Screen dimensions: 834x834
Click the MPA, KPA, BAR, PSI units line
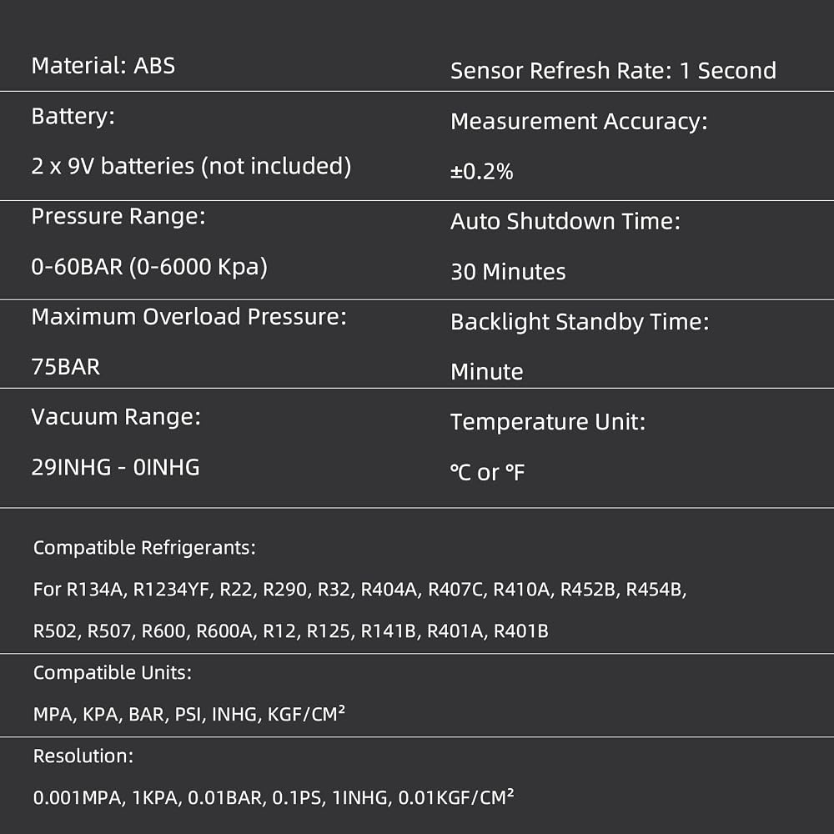(x=188, y=714)
